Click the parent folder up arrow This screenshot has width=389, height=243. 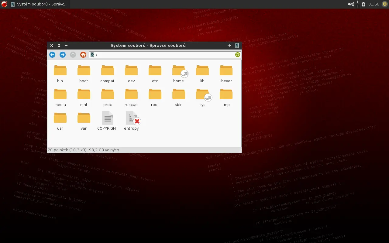pyautogui.click(x=73, y=55)
